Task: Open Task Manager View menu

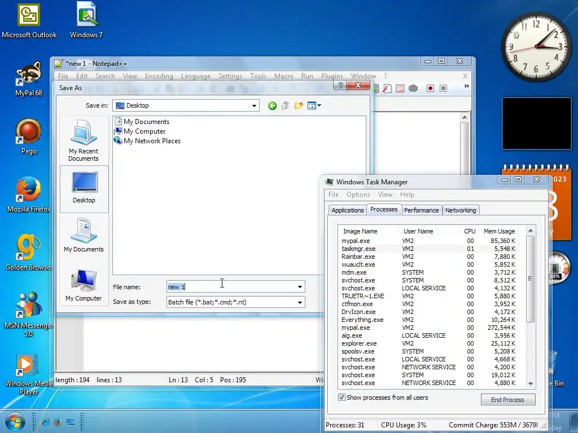Action: click(x=385, y=195)
